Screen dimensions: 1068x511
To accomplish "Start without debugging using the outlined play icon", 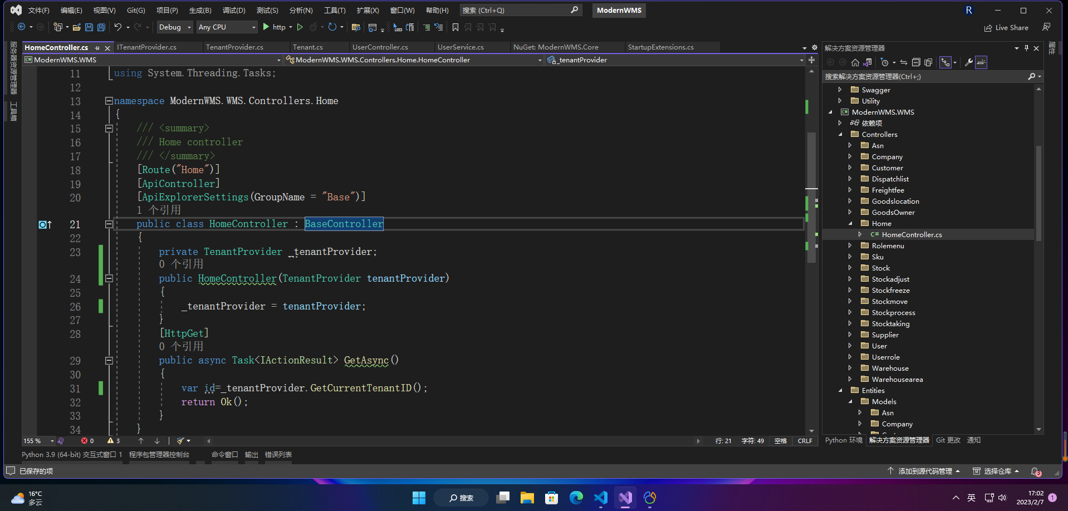I will pyautogui.click(x=300, y=27).
